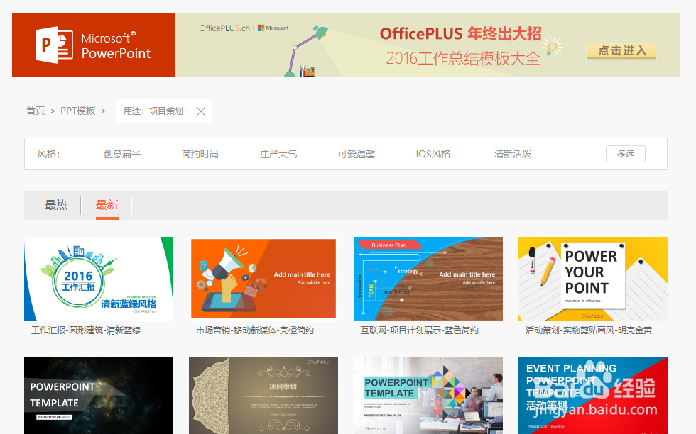The width and height of the screenshot is (696, 434).
Task: Filter by 可爱温馨 style
Action: tap(357, 154)
